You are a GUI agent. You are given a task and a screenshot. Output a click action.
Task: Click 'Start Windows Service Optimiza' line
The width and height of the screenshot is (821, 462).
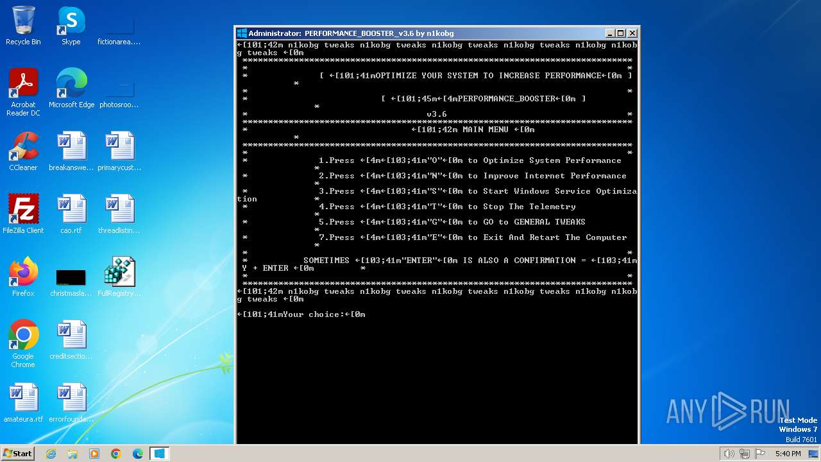(x=478, y=191)
